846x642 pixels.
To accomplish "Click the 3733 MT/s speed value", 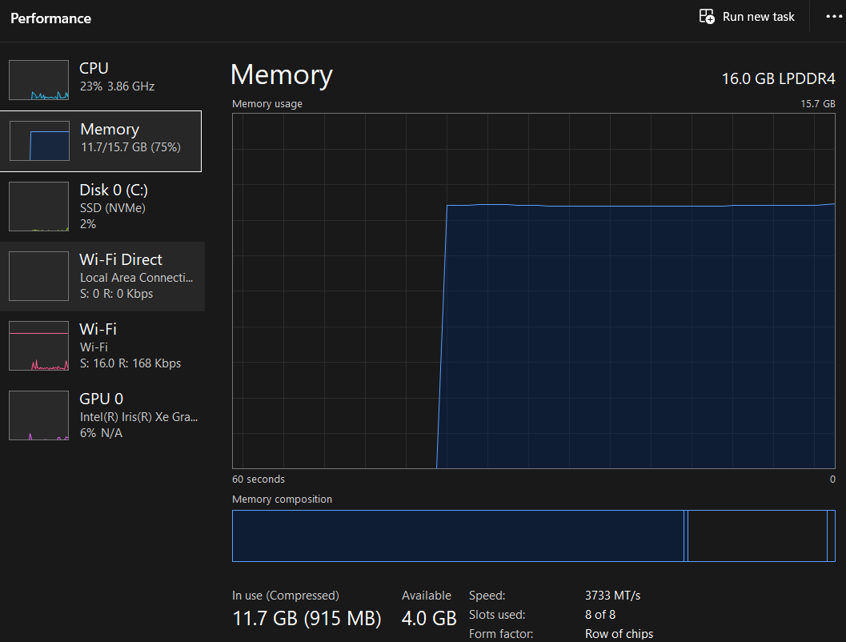I will (612, 595).
